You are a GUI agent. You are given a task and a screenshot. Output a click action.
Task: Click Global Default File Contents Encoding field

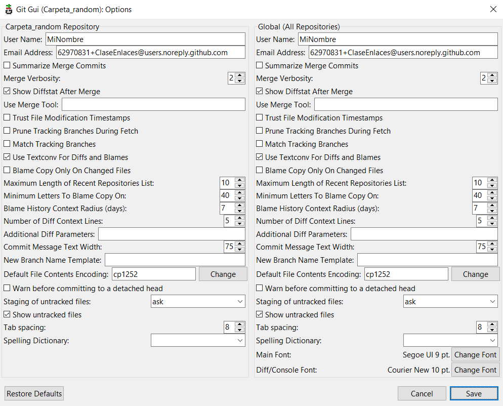pos(406,274)
